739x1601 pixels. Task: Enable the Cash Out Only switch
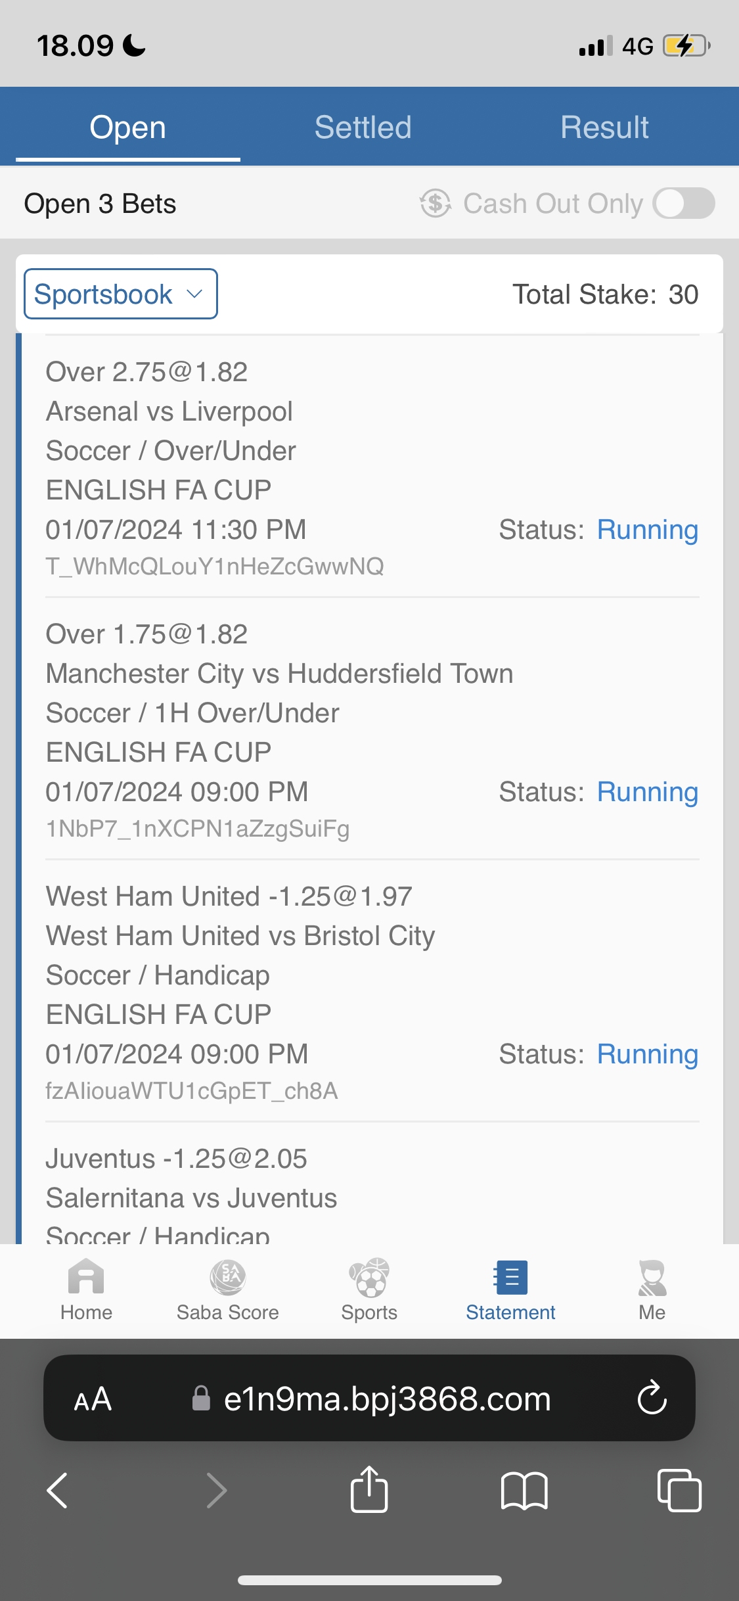(684, 203)
